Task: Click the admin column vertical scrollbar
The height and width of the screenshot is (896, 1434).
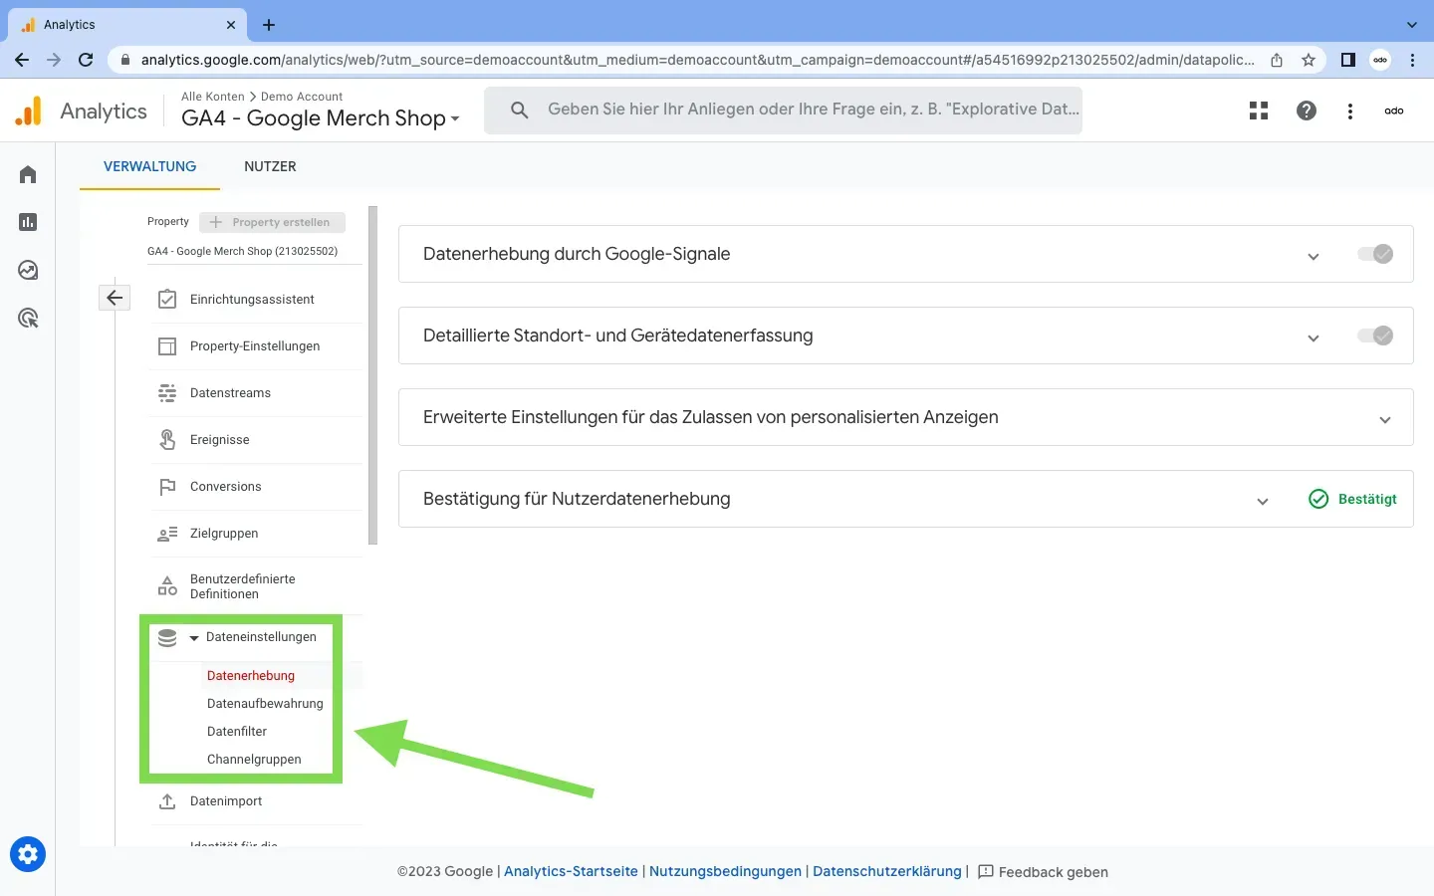Action: point(373,375)
